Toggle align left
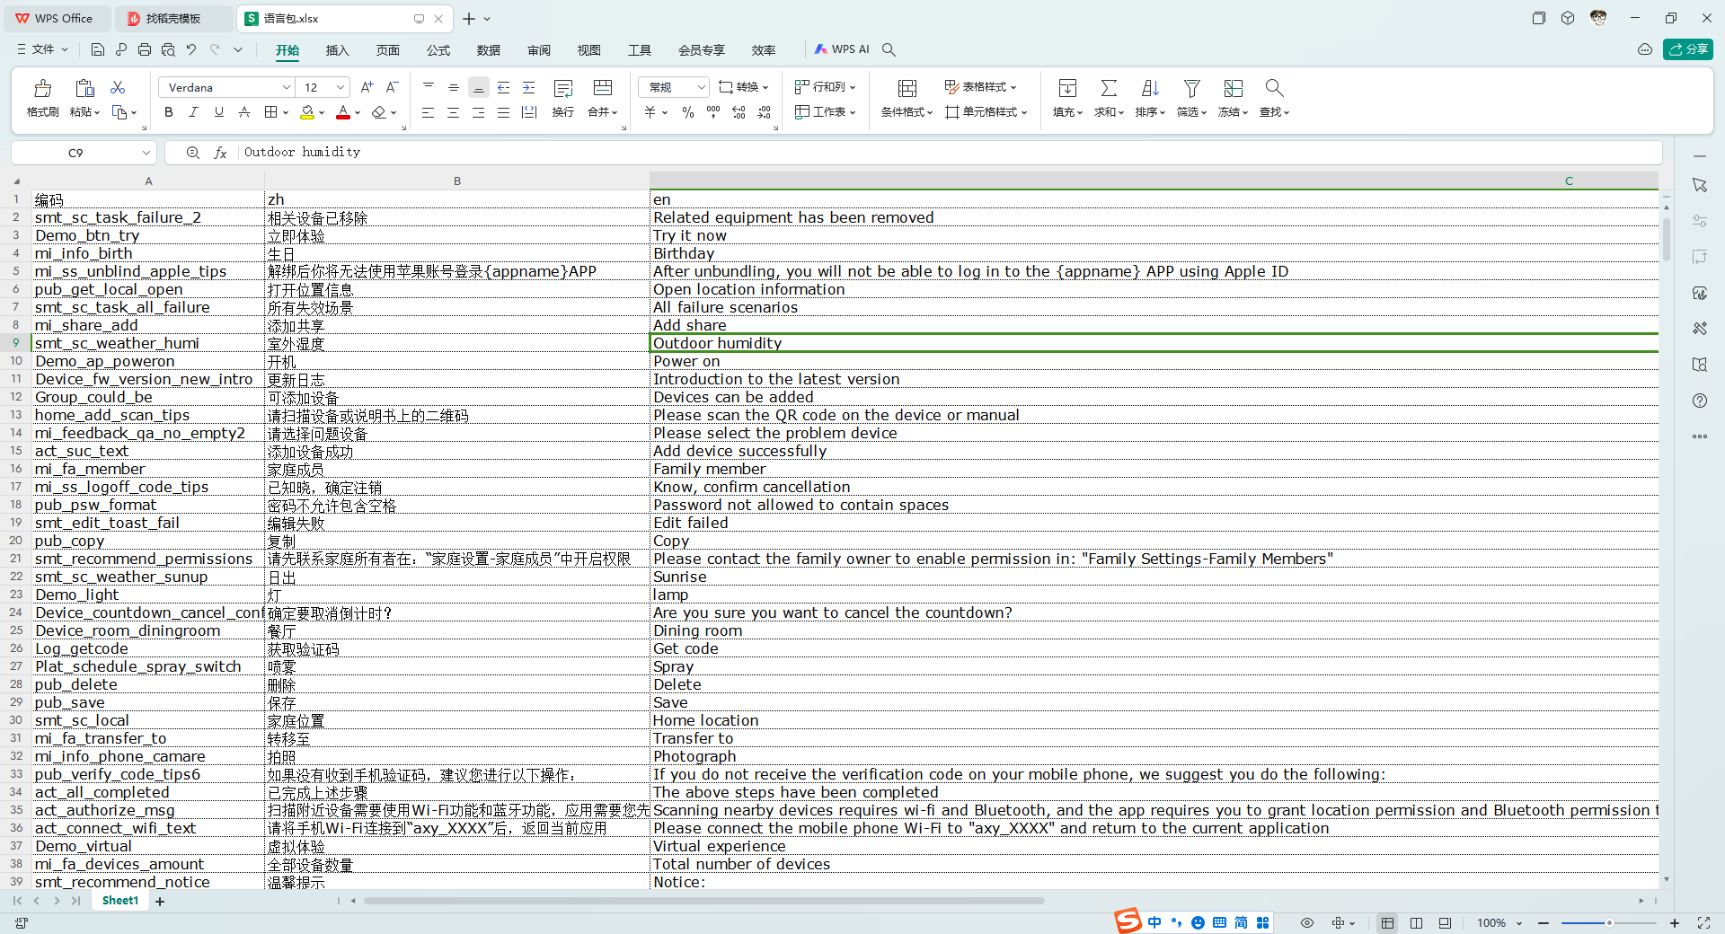Image resolution: width=1725 pixels, height=934 pixels. point(428,112)
